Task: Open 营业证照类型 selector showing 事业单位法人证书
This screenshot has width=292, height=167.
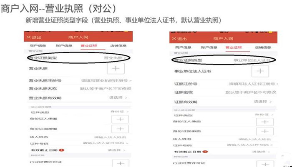Action: 224,60
